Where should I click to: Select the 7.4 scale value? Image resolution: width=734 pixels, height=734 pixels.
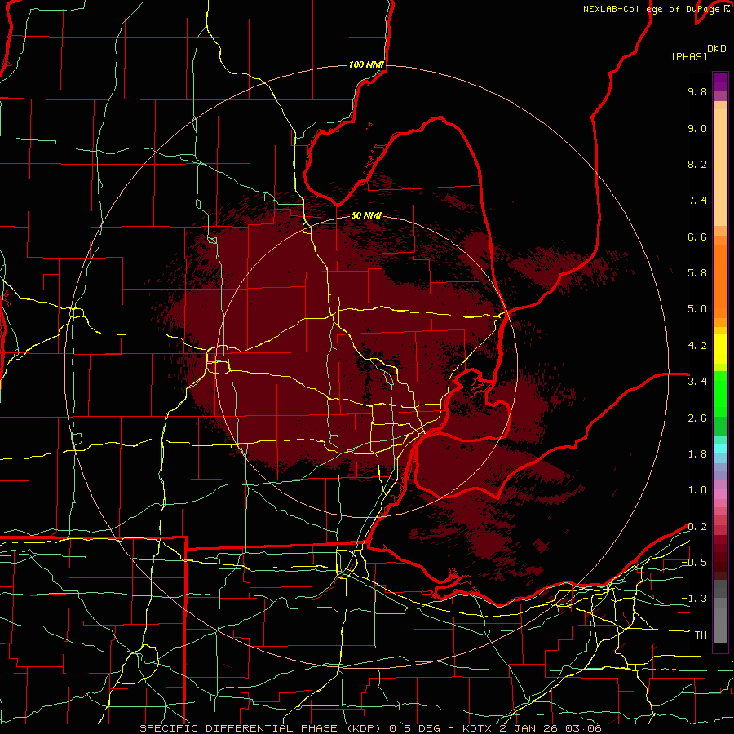point(697,201)
